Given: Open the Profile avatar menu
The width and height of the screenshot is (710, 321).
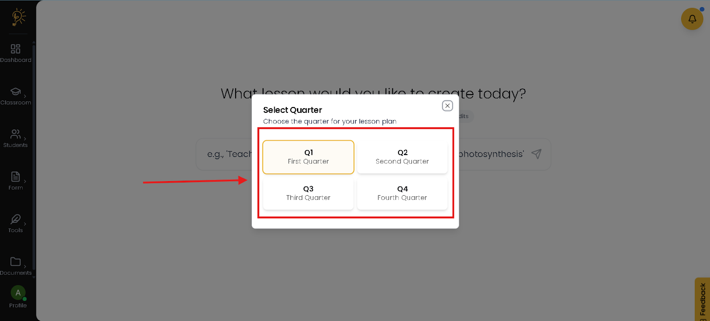Looking at the screenshot, I should coord(18,293).
